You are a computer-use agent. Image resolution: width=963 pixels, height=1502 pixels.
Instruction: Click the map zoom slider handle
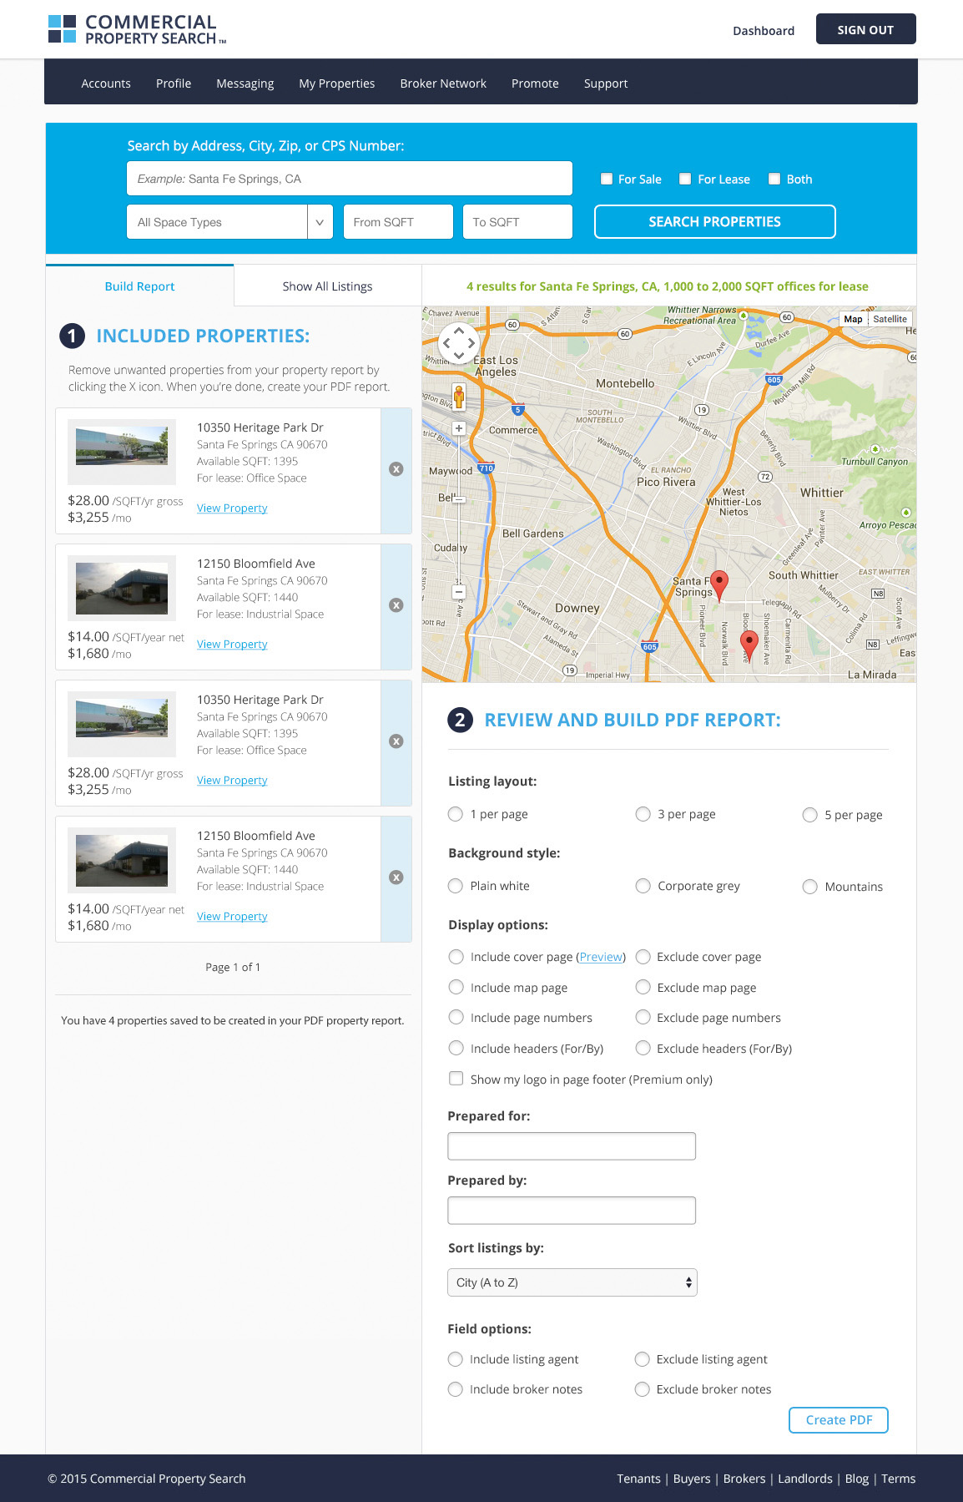pos(458,499)
